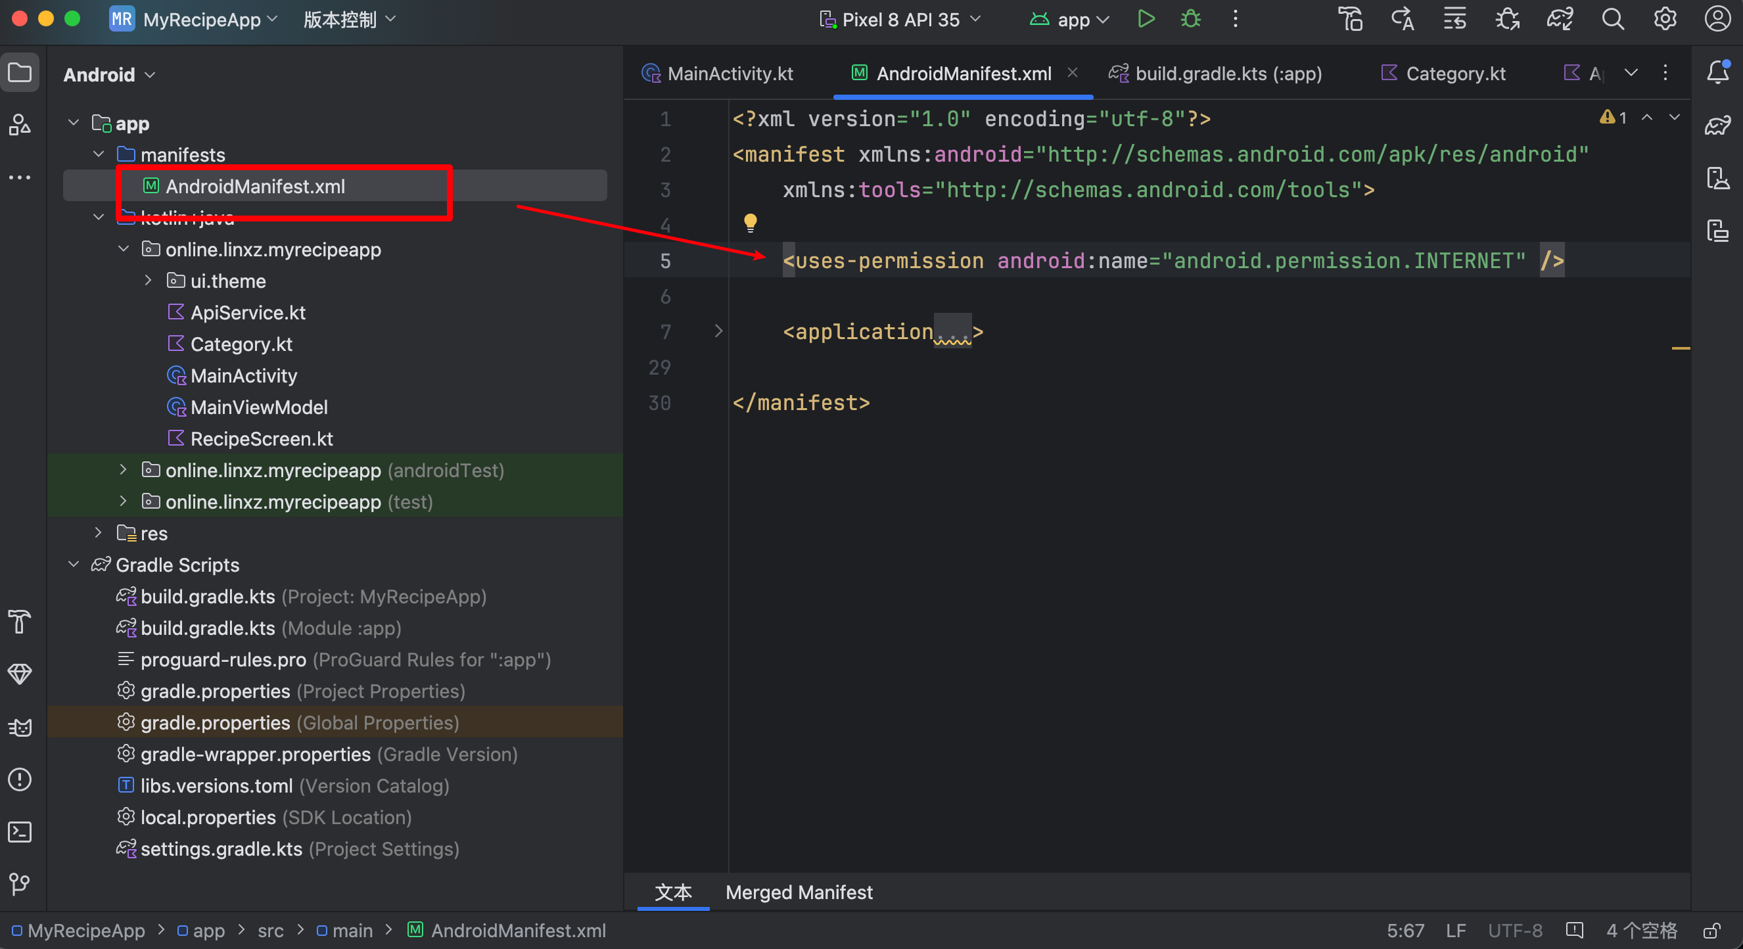Run the app with green play button
The image size is (1743, 949).
(x=1146, y=19)
